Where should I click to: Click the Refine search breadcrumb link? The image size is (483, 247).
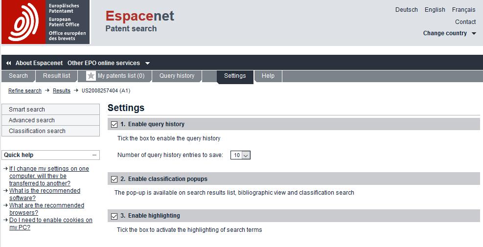click(x=25, y=91)
